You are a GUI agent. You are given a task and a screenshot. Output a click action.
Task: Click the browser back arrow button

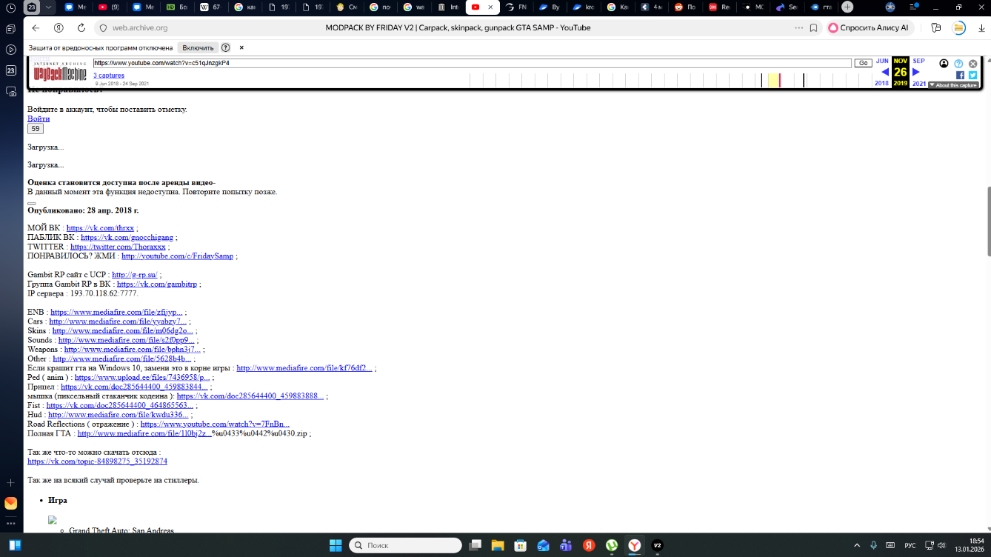(x=36, y=28)
